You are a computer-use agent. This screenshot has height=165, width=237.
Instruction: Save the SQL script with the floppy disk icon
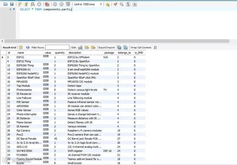point(12,4)
